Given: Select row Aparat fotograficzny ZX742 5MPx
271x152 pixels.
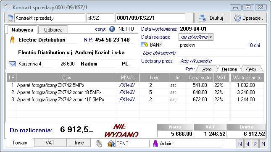Looking at the screenshot, I should tap(135, 85).
